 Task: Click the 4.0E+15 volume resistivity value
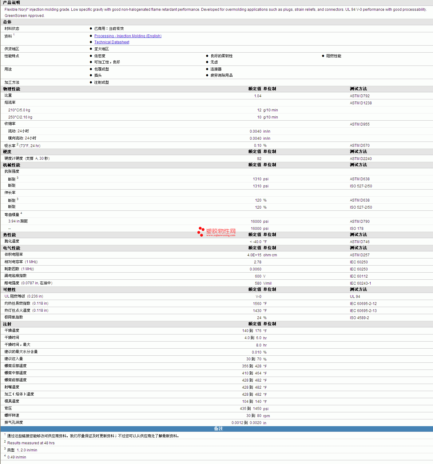(x=254, y=255)
